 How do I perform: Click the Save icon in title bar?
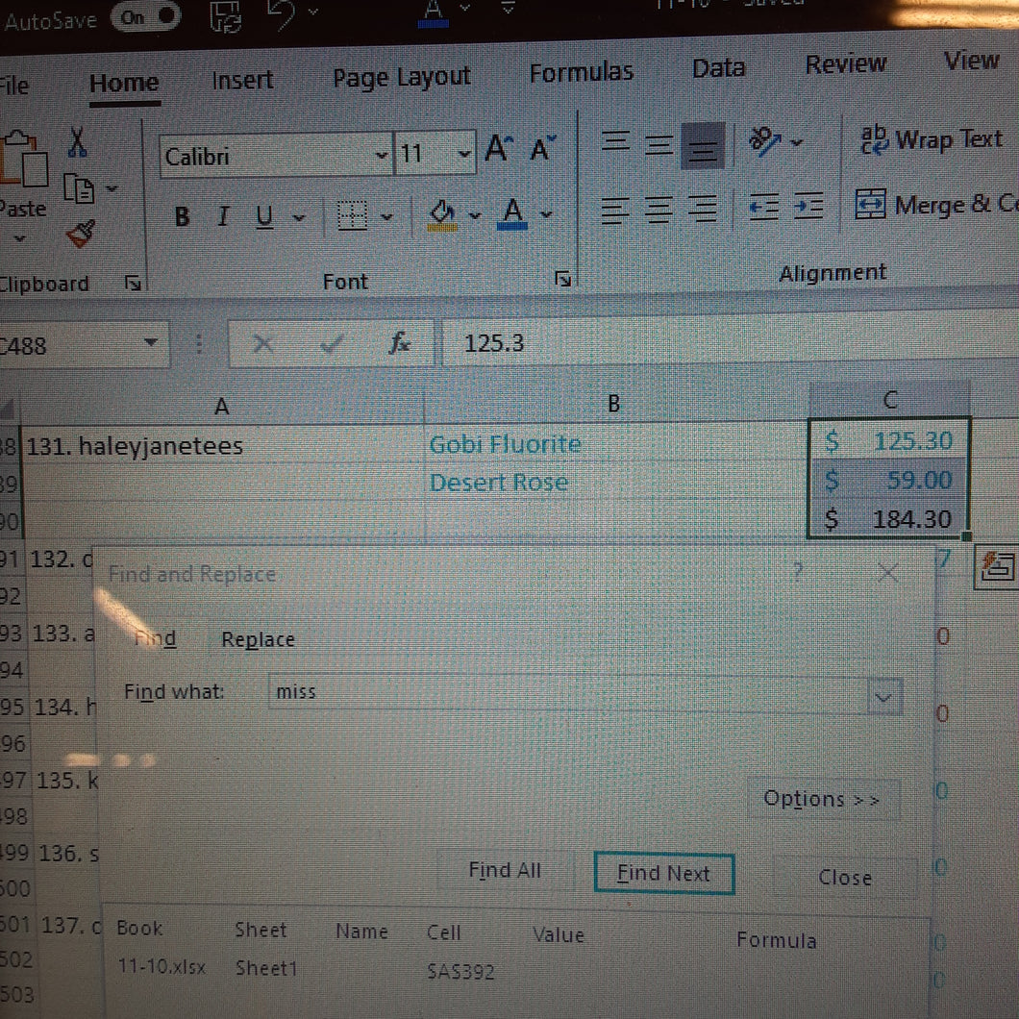coord(226,15)
